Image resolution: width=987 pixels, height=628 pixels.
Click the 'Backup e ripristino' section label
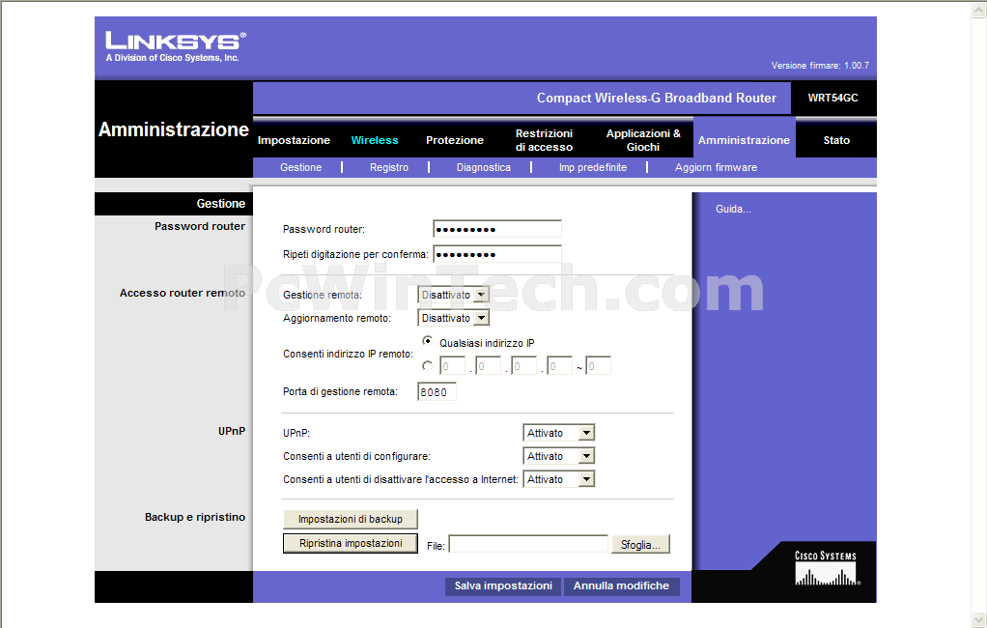tap(195, 517)
